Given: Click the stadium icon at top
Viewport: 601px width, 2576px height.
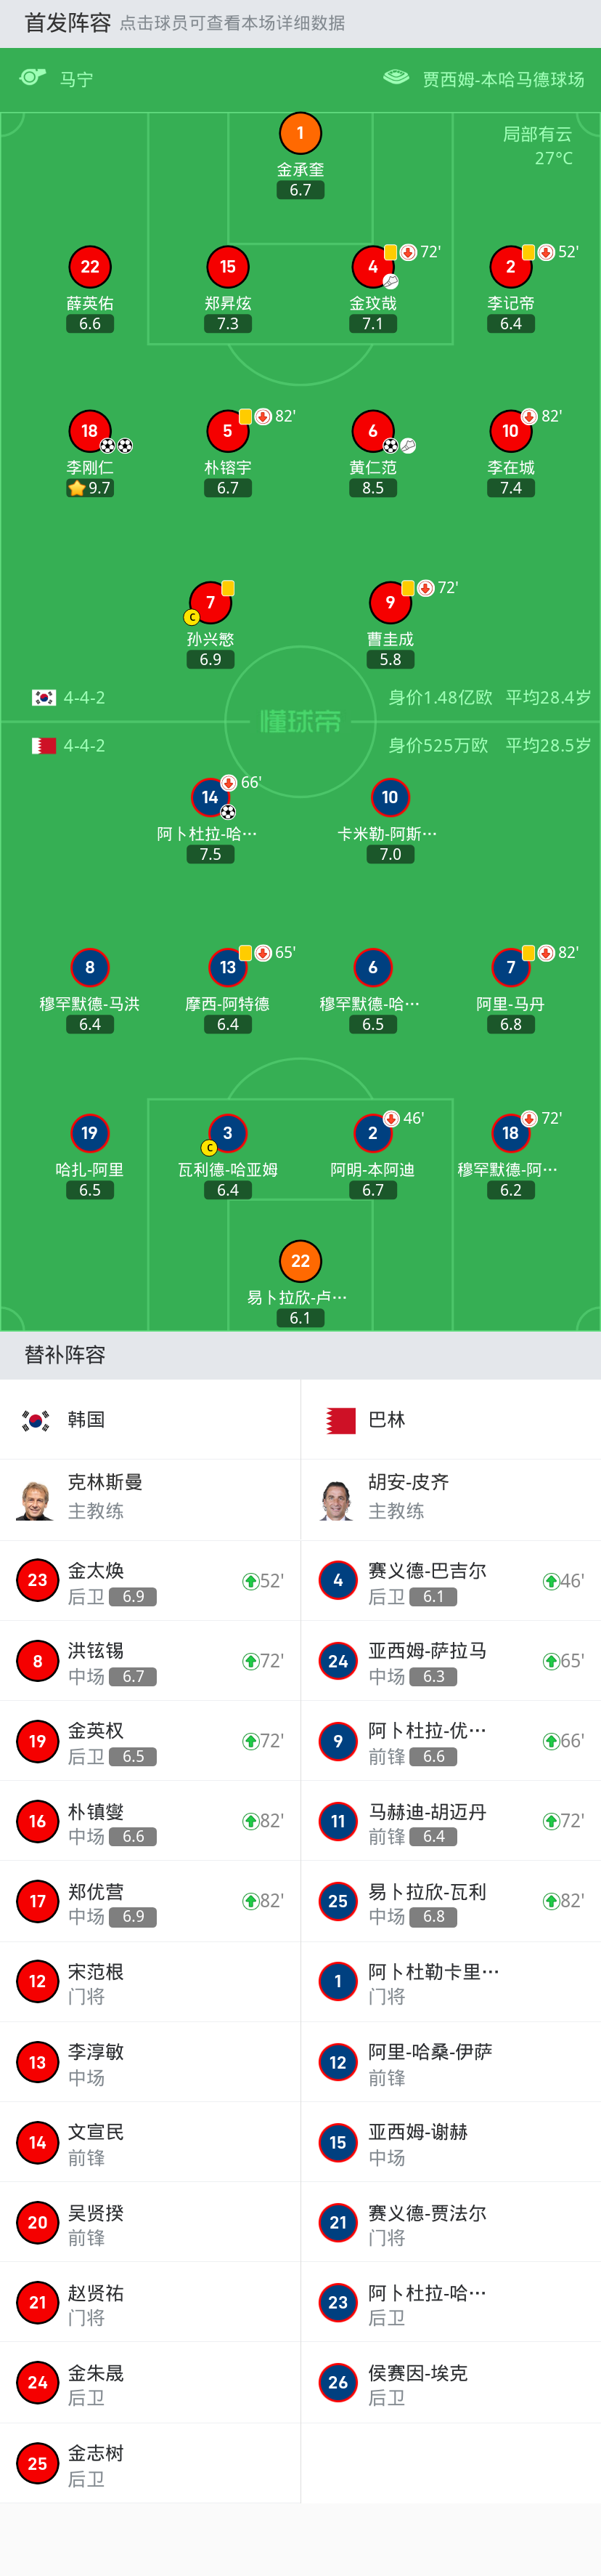Looking at the screenshot, I should point(396,77).
